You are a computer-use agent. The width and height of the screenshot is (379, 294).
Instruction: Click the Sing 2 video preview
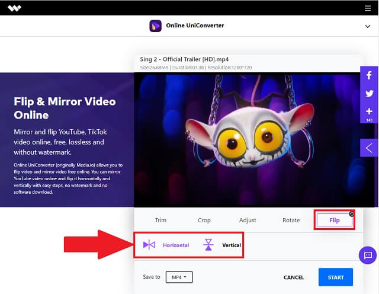(247, 140)
